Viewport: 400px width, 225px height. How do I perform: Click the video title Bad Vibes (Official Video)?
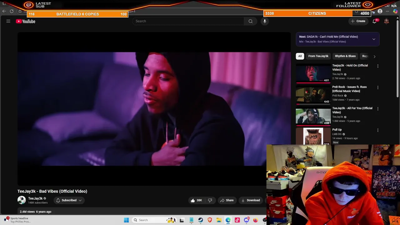(x=52, y=191)
